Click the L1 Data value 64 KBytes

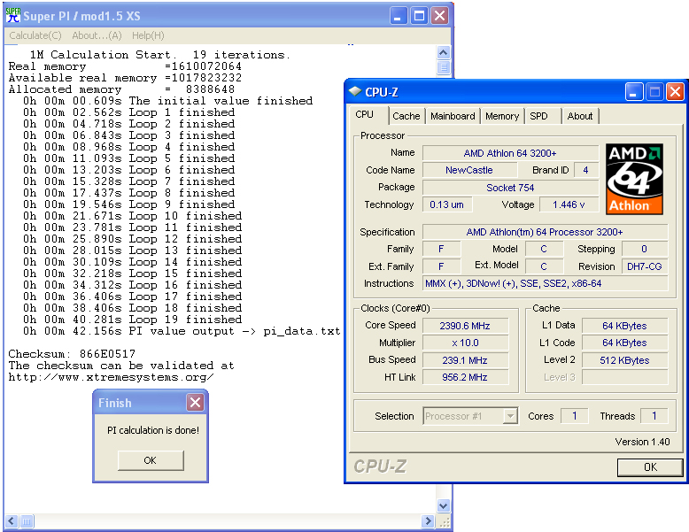click(x=624, y=326)
